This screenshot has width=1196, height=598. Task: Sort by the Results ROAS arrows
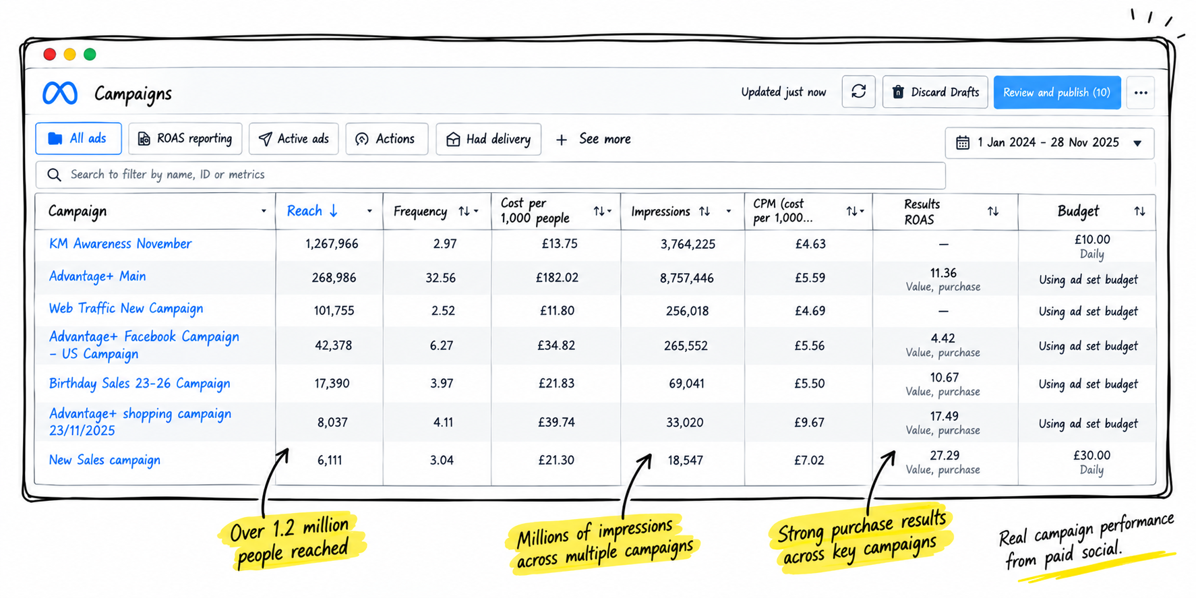(x=993, y=212)
